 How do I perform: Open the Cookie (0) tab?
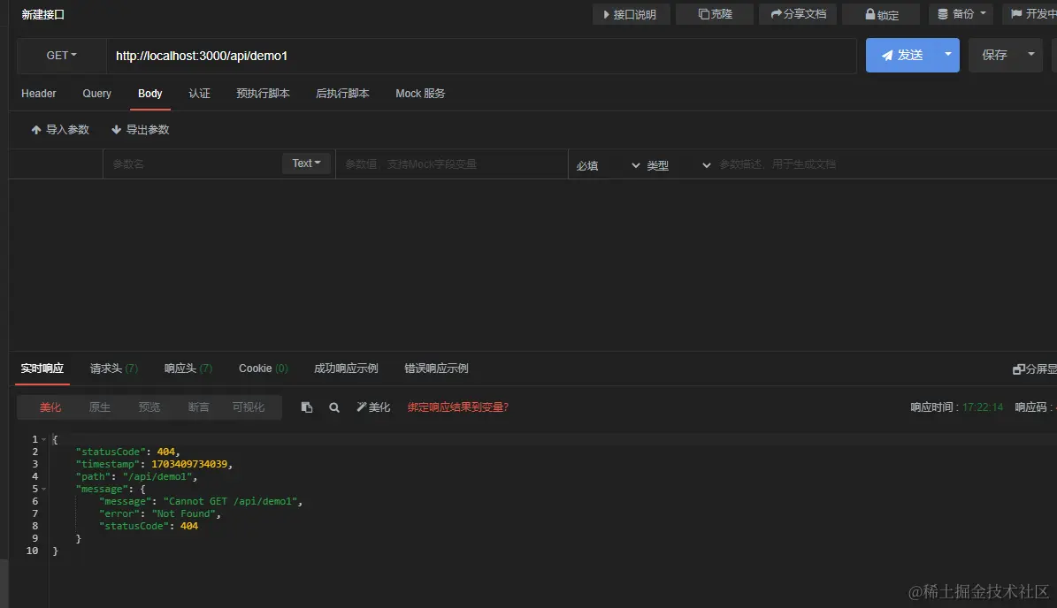click(263, 369)
